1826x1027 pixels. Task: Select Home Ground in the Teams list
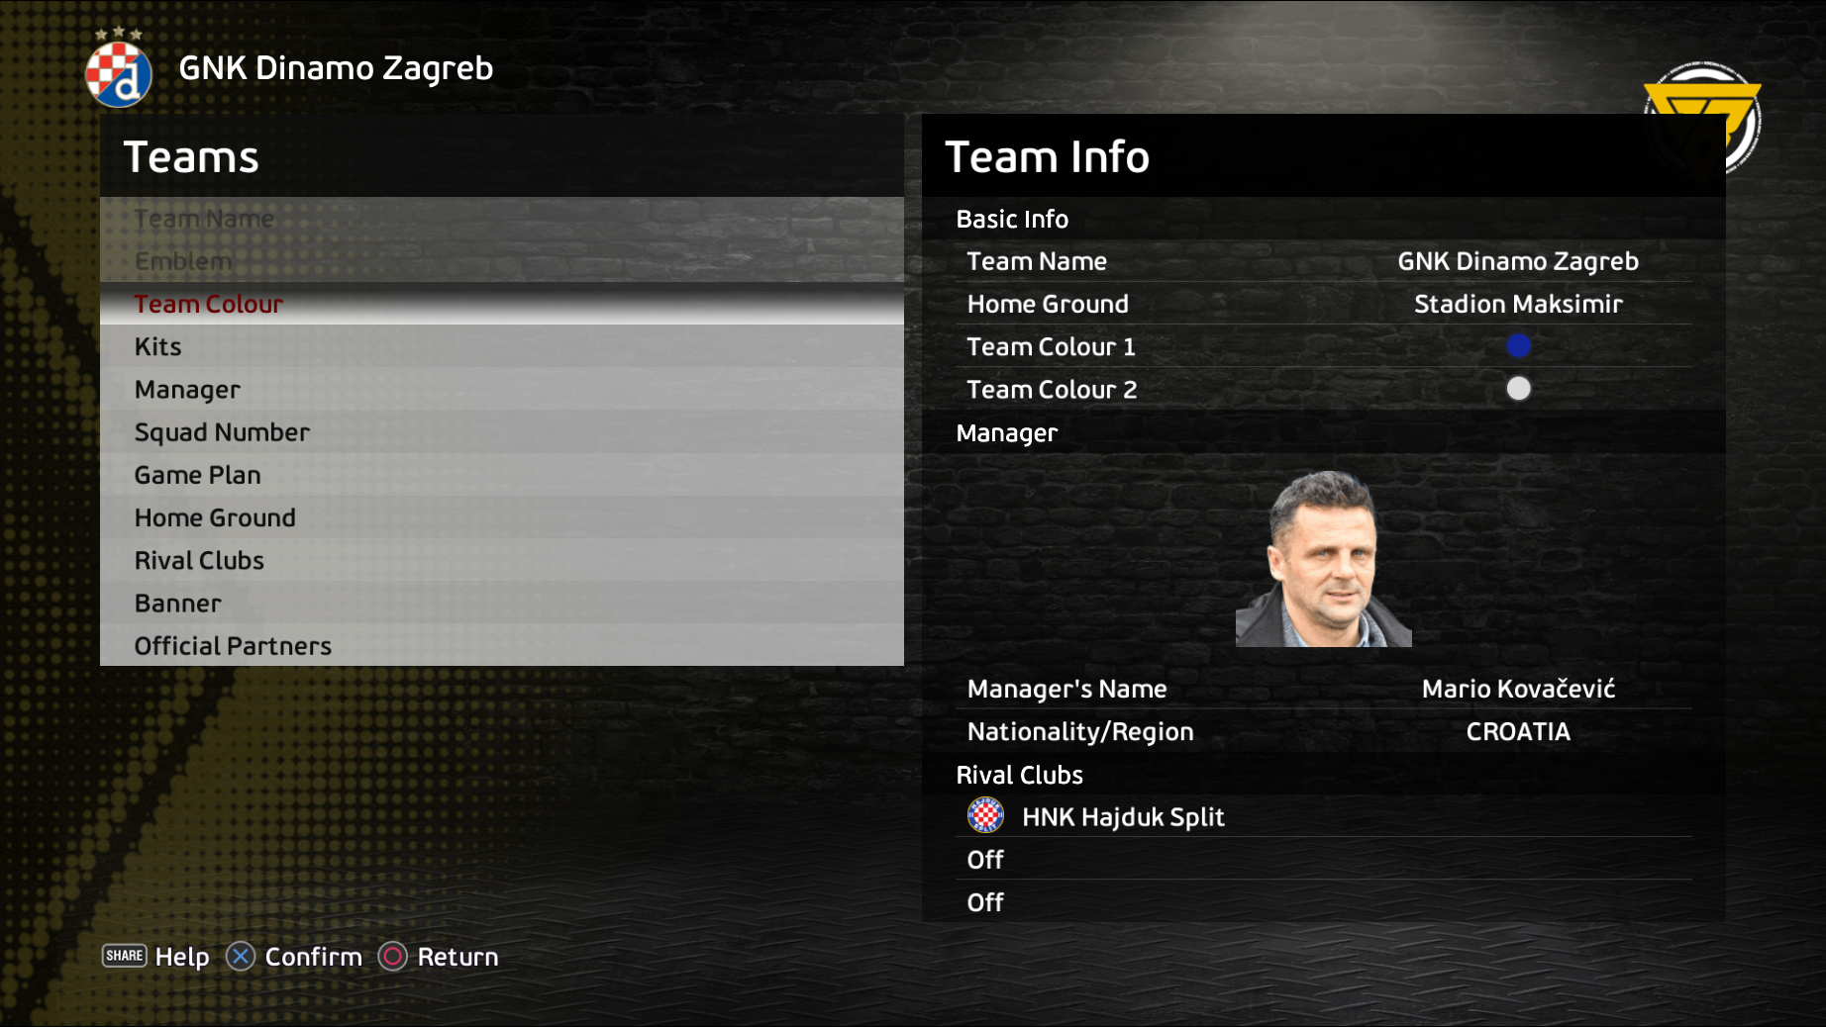pos(502,516)
